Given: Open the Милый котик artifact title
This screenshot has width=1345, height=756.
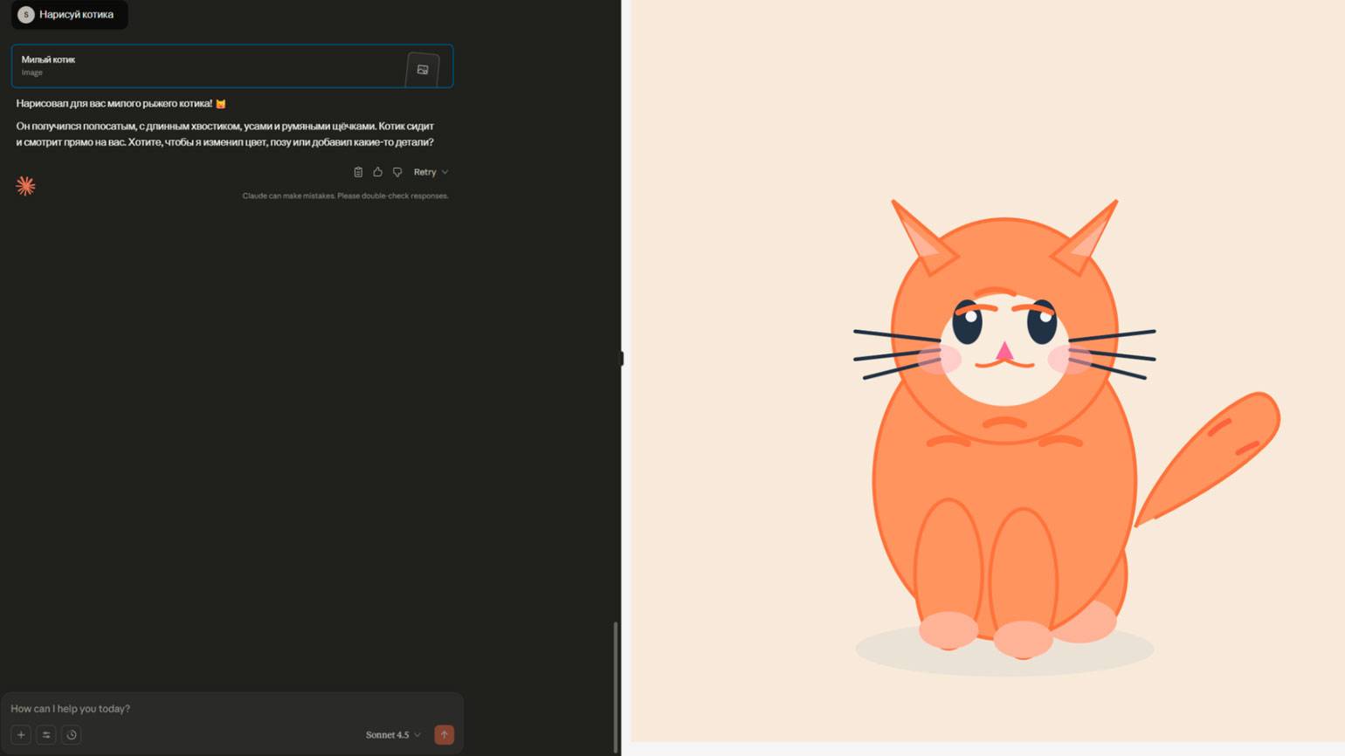Looking at the screenshot, I should tap(48, 59).
